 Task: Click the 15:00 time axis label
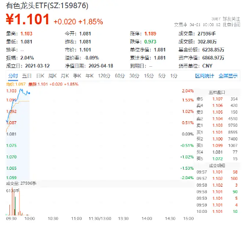[x=189, y=219]
